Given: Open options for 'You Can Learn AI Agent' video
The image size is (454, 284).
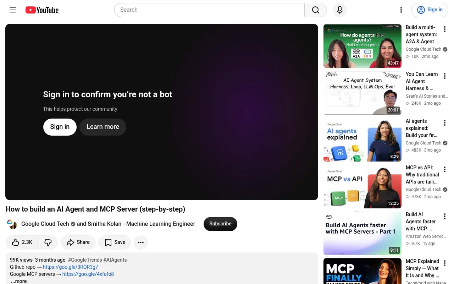Looking at the screenshot, I should [x=444, y=76].
